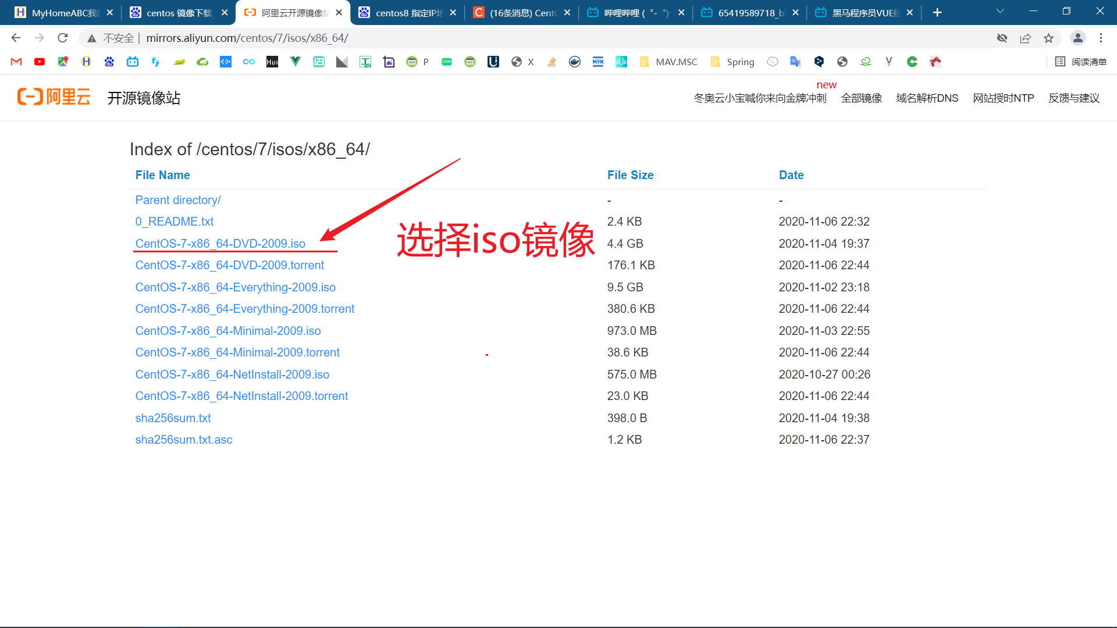Open the sha256sum.txt.asc file link
The image size is (1117, 628).
pos(184,440)
